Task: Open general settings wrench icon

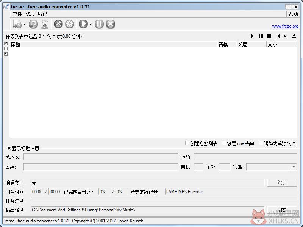Action: (58, 24)
